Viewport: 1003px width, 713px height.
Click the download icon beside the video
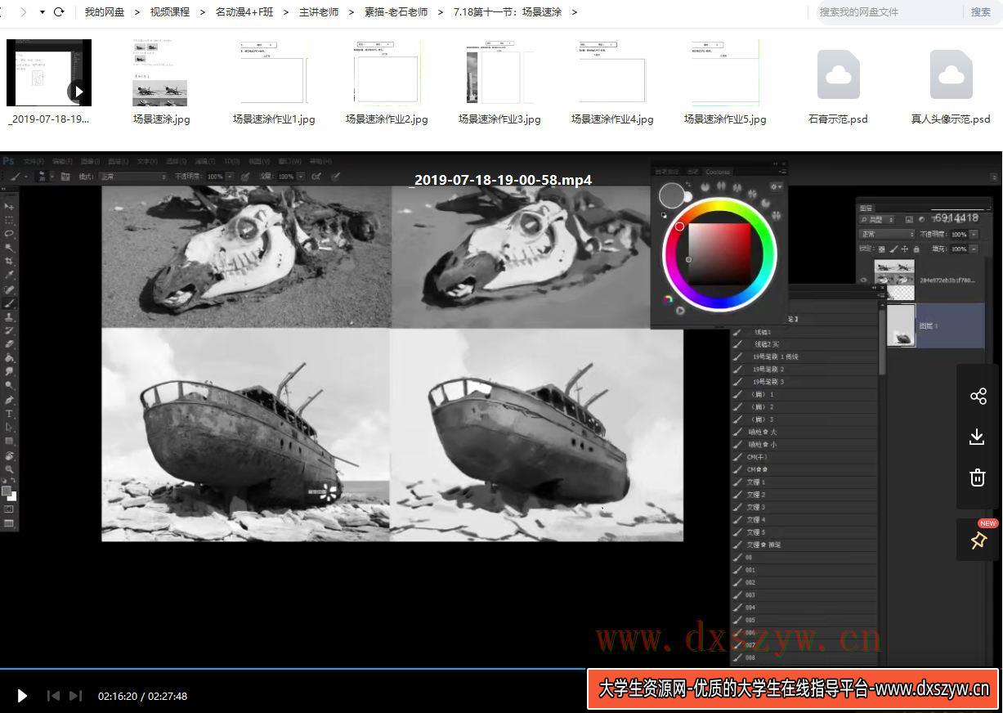pos(978,437)
